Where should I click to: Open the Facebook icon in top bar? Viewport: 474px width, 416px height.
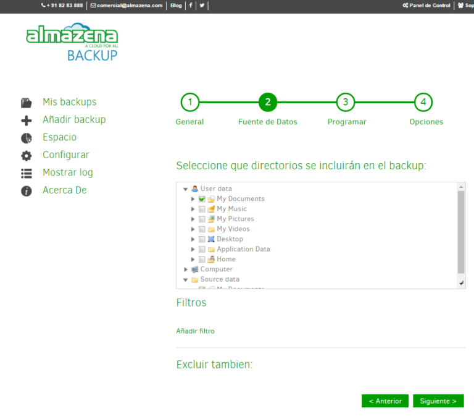coord(190,6)
